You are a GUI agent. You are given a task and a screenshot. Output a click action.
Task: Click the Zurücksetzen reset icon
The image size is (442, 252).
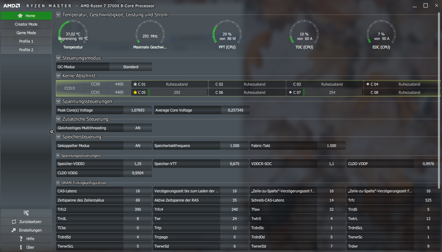click(14, 222)
